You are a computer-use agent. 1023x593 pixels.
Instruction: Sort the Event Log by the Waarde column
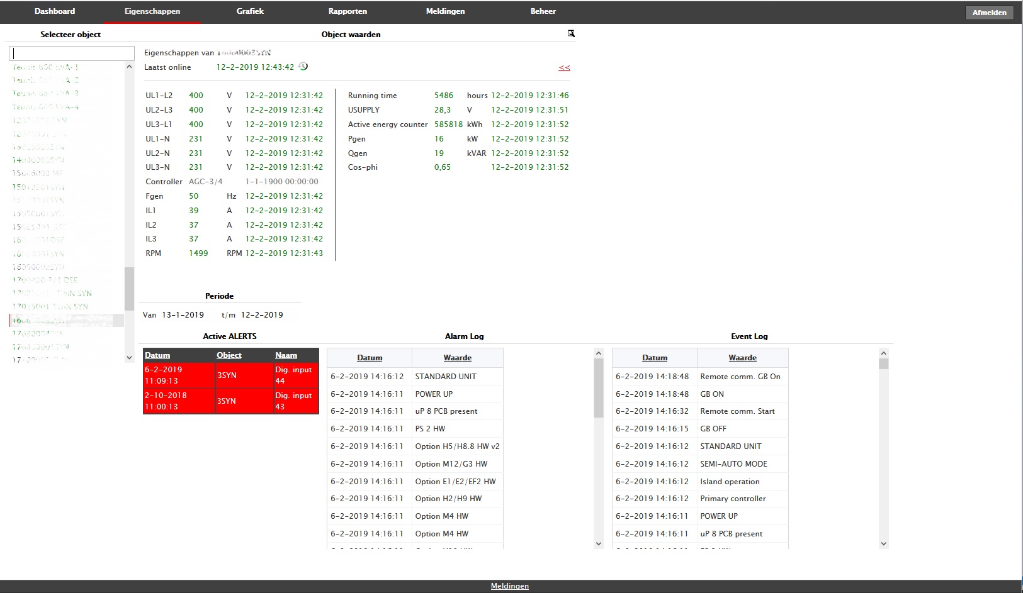(742, 357)
